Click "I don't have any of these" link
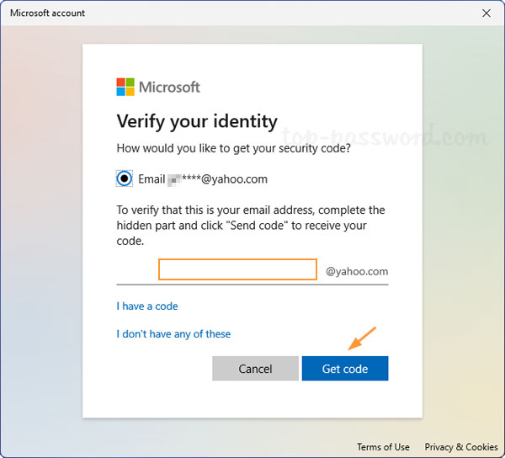The width and height of the screenshot is (505, 458). pos(173,334)
